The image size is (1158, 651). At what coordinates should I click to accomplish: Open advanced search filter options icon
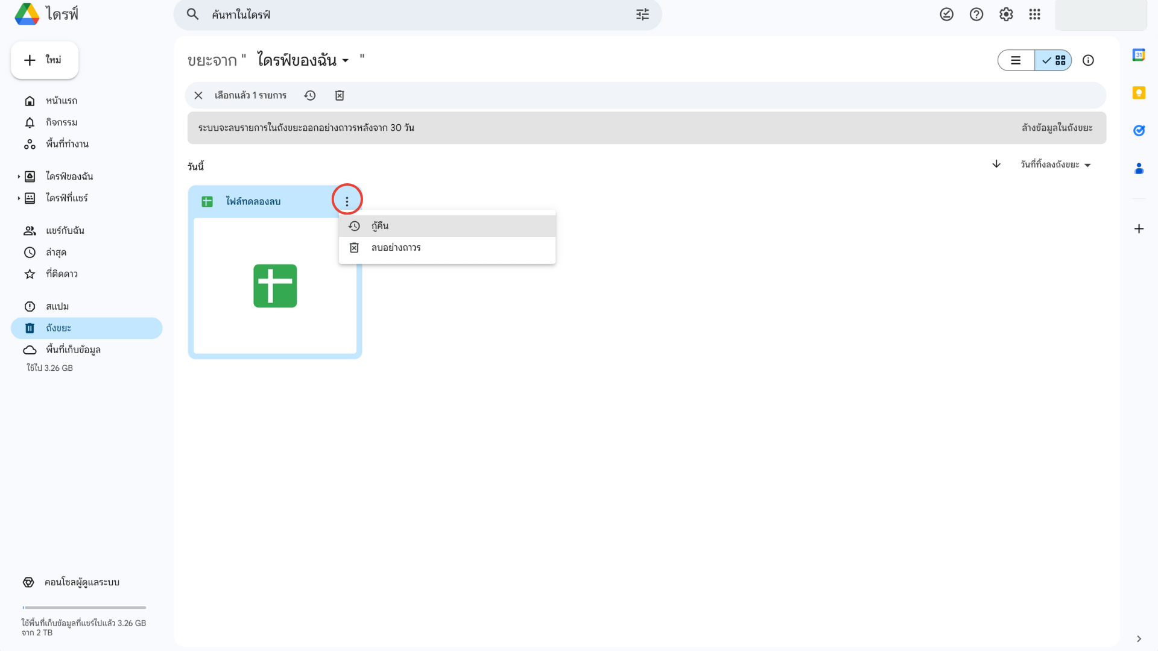642,14
